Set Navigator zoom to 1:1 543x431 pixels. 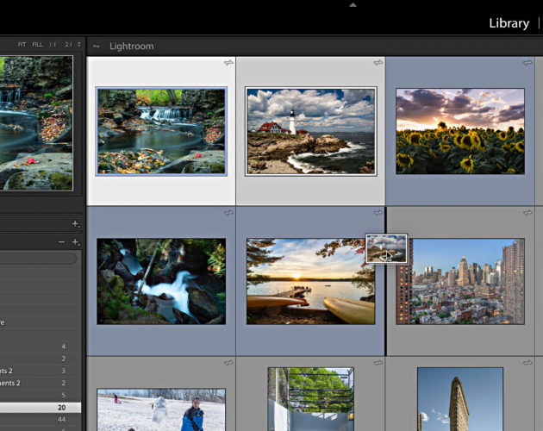(x=53, y=44)
